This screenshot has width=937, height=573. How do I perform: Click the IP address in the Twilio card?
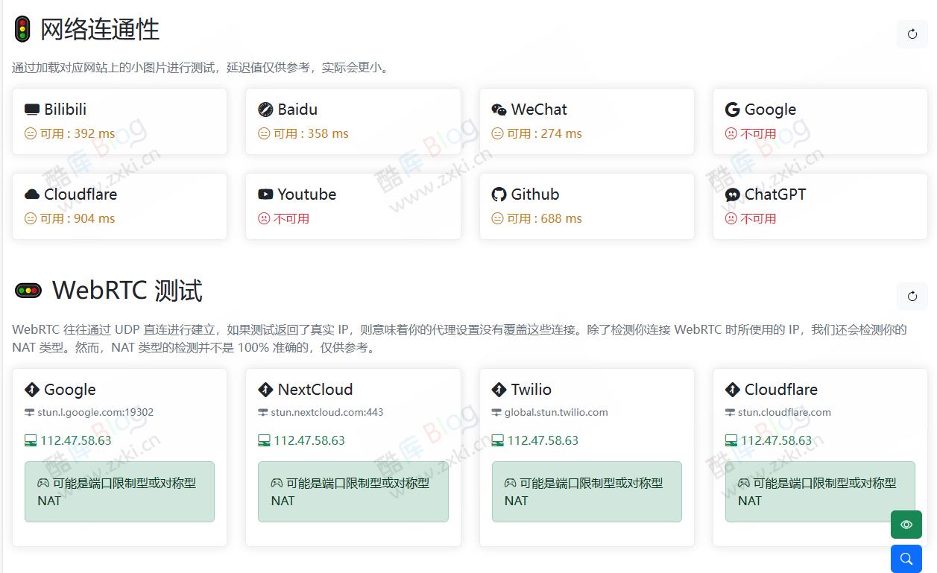(543, 440)
